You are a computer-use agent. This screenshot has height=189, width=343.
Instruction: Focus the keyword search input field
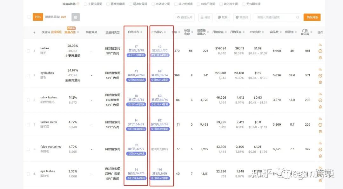tap(277, 17)
